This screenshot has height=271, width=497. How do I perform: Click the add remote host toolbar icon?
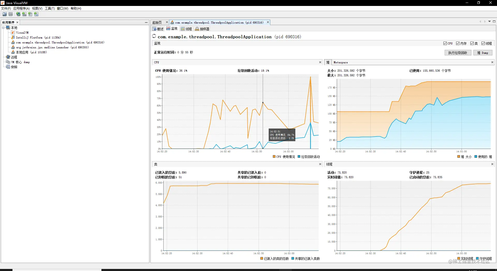point(18,14)
